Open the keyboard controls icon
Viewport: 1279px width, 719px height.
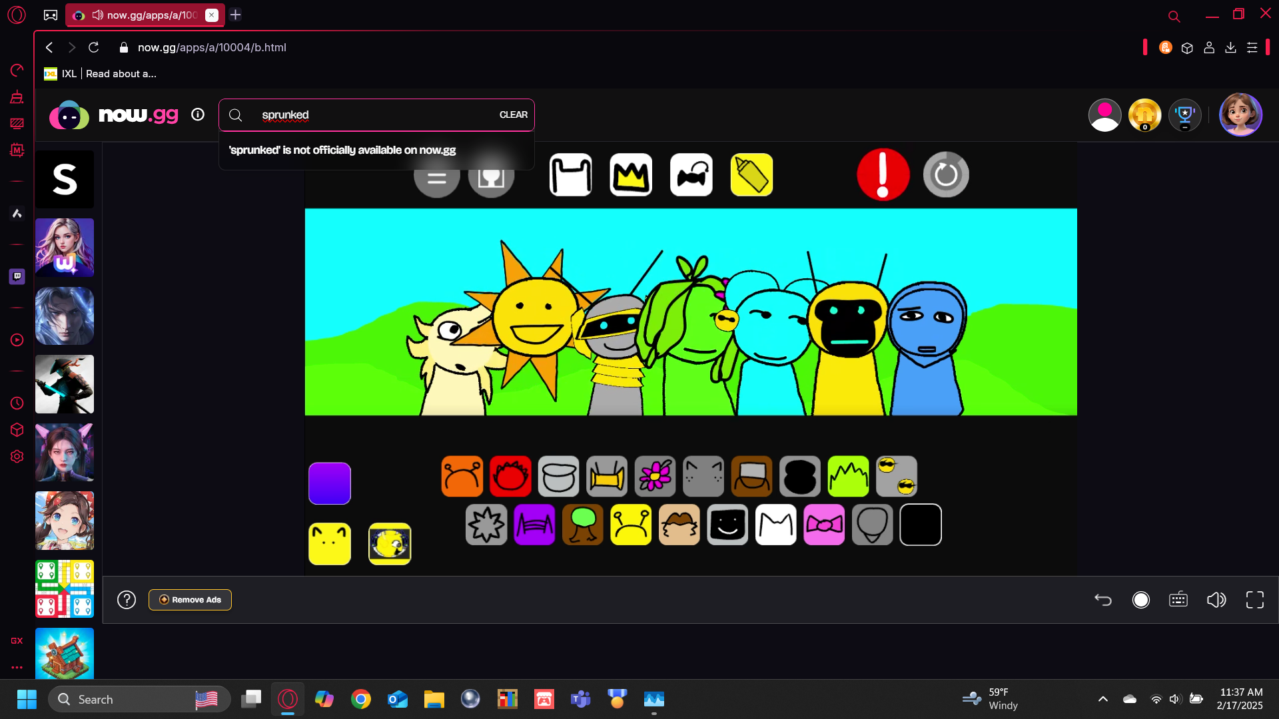pos(1178,600)
